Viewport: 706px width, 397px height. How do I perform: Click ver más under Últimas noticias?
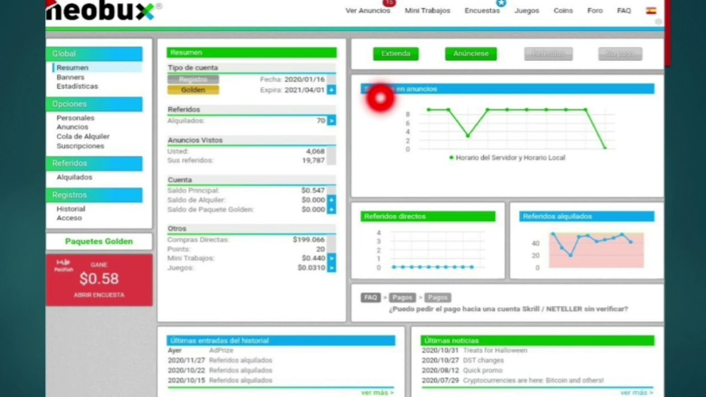637,393
